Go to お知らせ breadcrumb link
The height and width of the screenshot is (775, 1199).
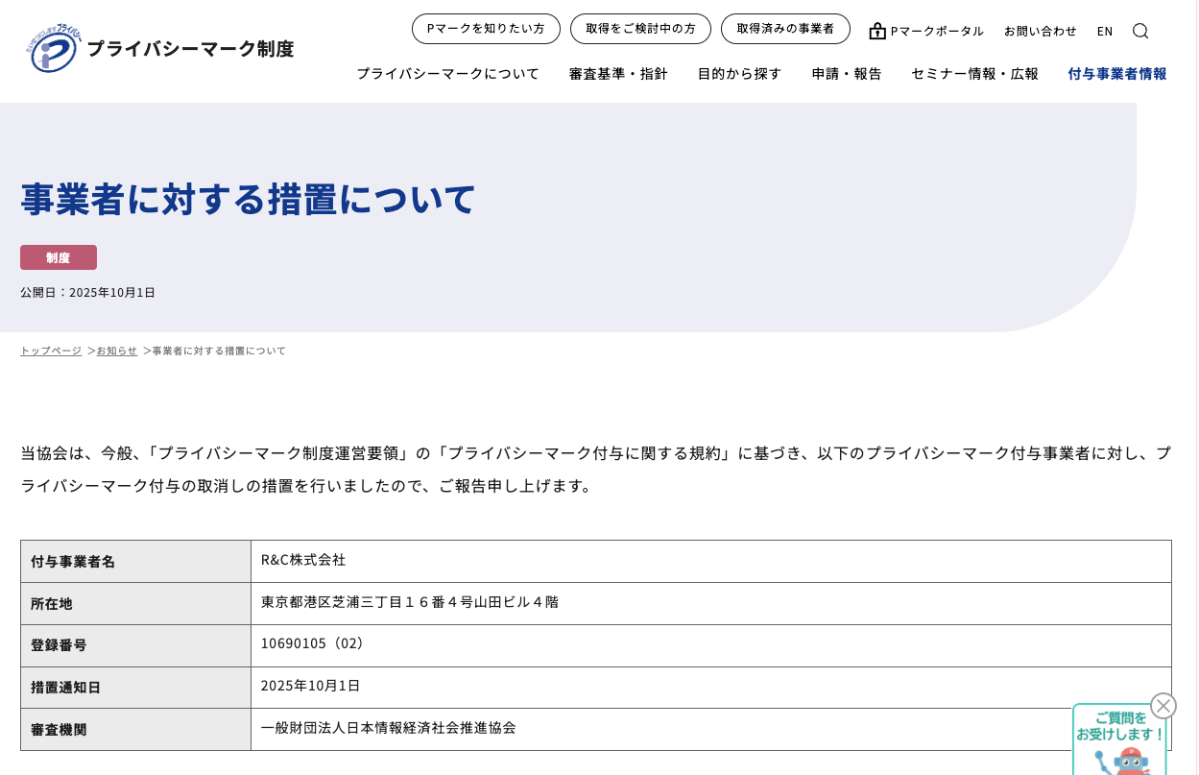click(x=117, y=351)
